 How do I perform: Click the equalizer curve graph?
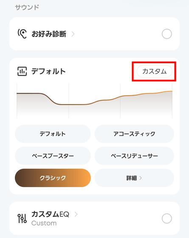pyautogui.click(x=94, y=101)
